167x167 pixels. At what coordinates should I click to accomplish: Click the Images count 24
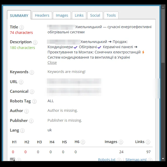pos(121,152)
